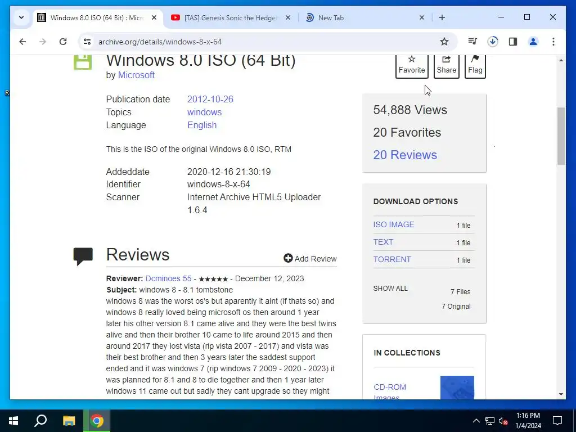Viewport: 576px width, 432px height.
Task: Click SHOW ALL download files
Action: (390, 289)
